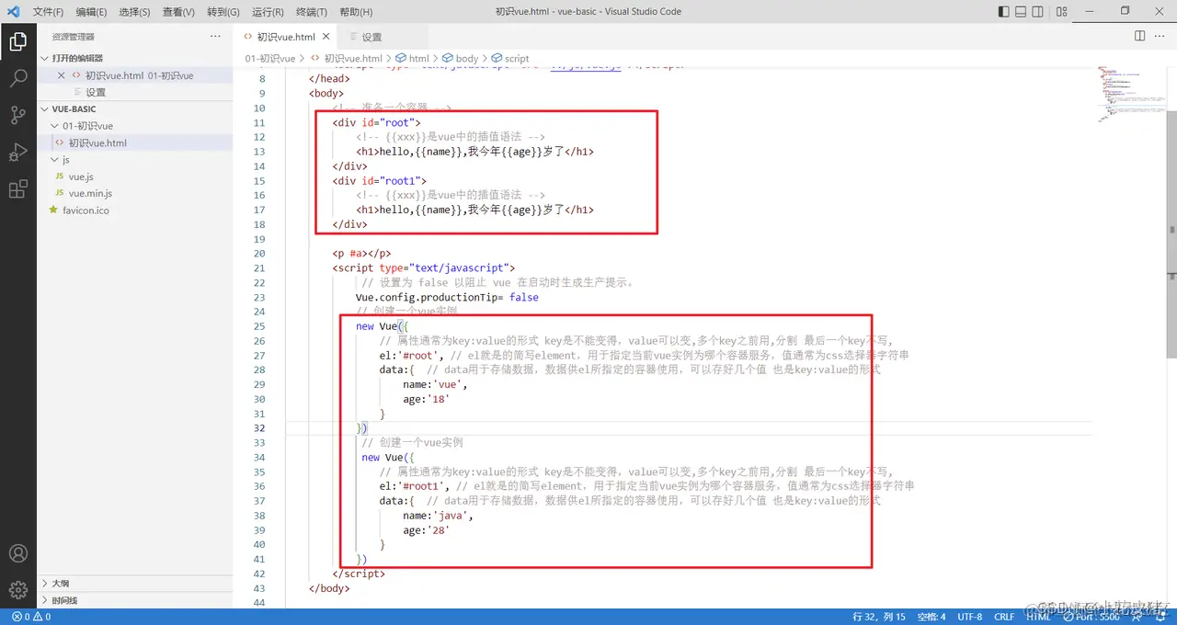Open vue.js file in explorer
Screen dimensions: 1177x625
click(x=134, y=176)
